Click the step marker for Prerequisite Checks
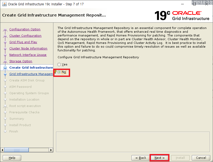 (x=5, y=112)
